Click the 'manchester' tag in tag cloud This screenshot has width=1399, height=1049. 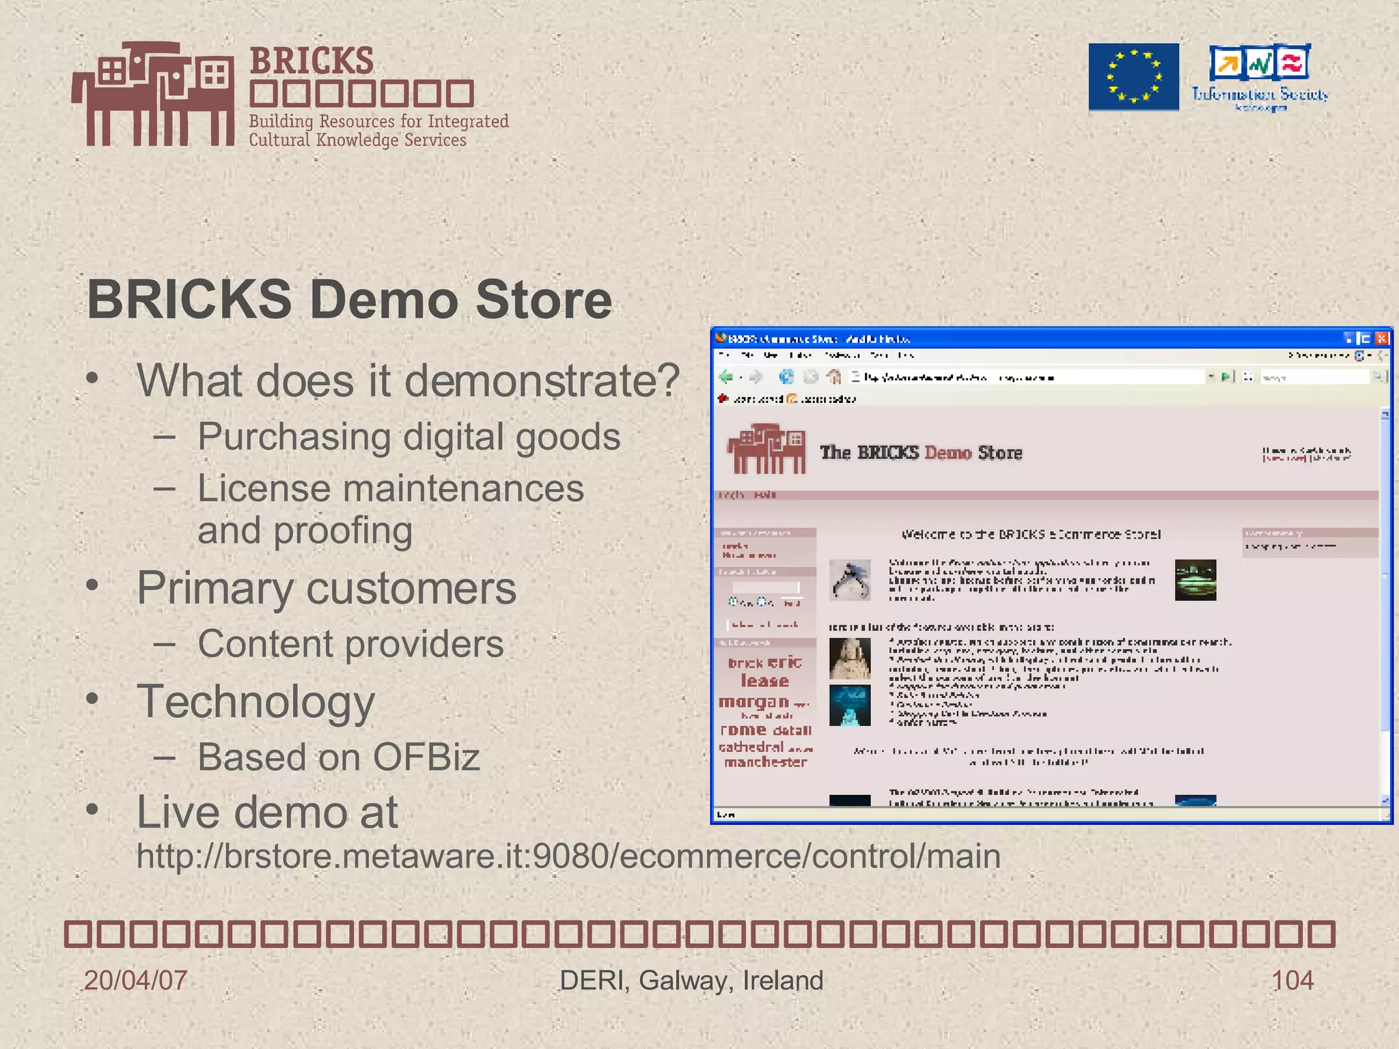coord(766,762)
